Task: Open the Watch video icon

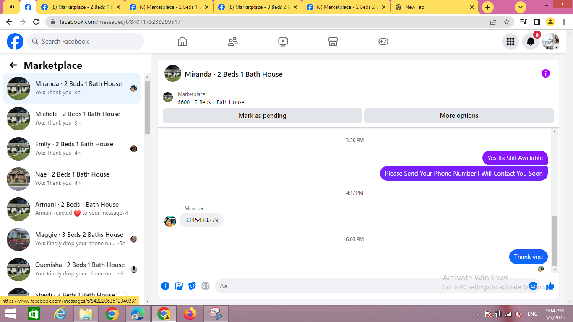Action: click(283, 42)
